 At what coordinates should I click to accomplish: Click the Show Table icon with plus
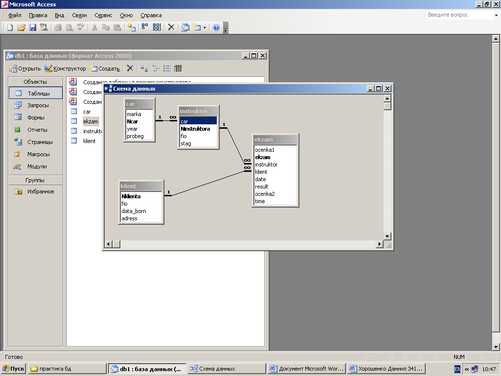[131, 27]
